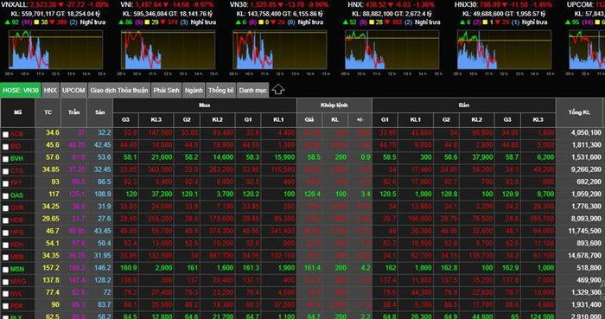This screenshot has width=605, height=319.
Task: Open the HNX tab
Action: pyautogui.click(x=50, y=90)
